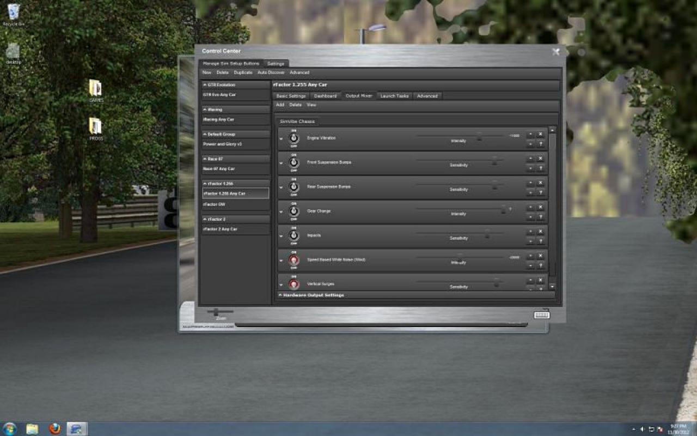Click New in the setup buttons toolbar

coord(207,72)
